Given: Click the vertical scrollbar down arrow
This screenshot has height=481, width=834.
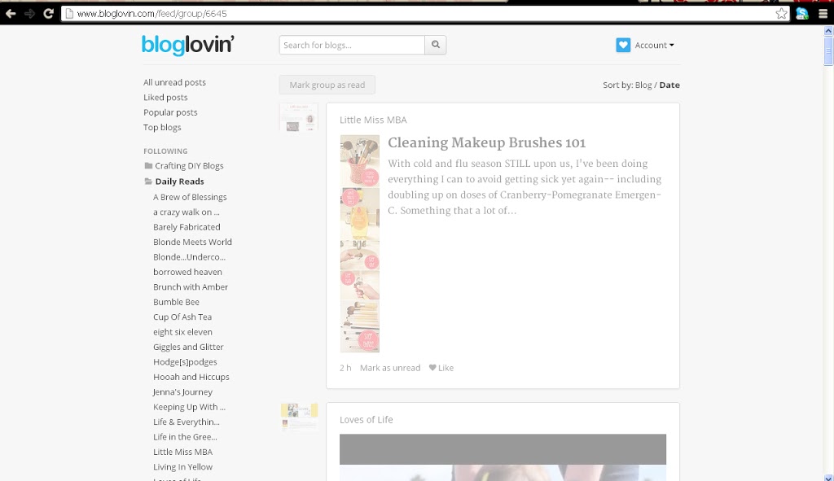Looking at the screenshot, I should click(x=828, y=475).
